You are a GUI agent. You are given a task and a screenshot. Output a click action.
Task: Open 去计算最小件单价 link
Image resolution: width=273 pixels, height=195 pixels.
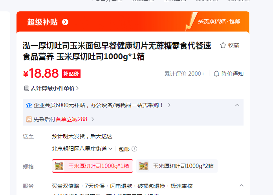click(53, 88)
